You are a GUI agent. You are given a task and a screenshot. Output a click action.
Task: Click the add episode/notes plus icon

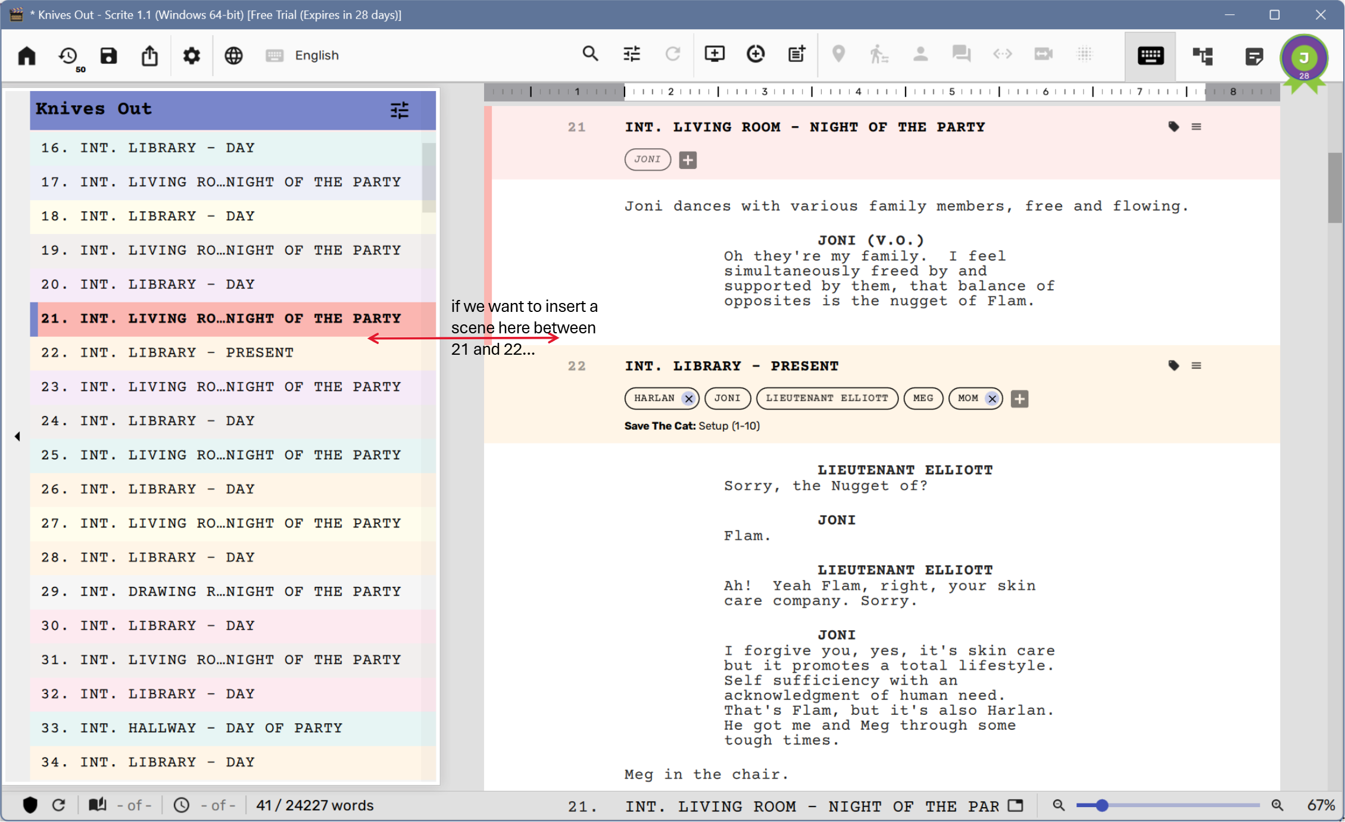(x=797, y=54)
